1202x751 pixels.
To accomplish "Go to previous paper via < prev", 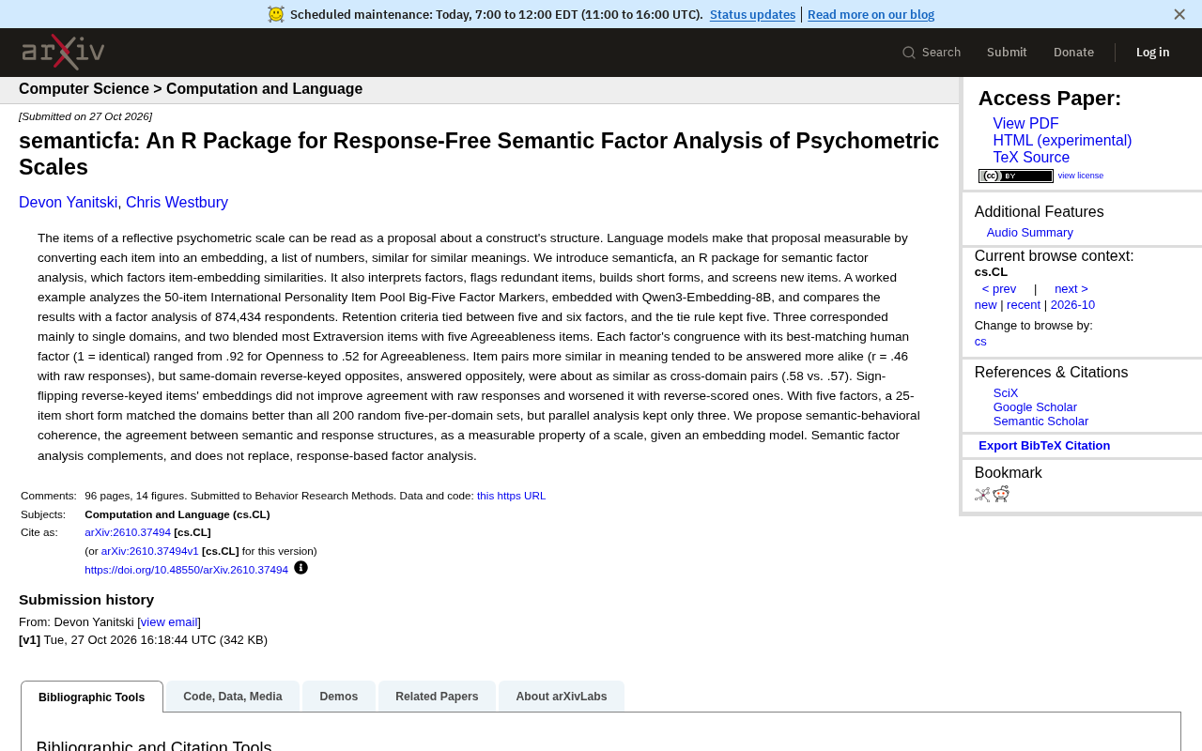I will point(999,289).
